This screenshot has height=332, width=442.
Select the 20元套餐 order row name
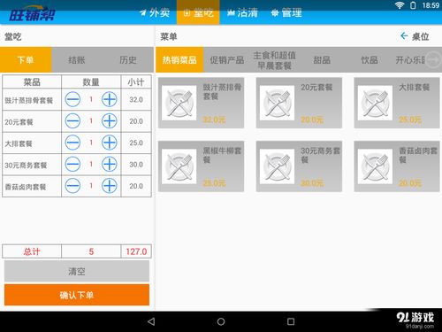19,122
